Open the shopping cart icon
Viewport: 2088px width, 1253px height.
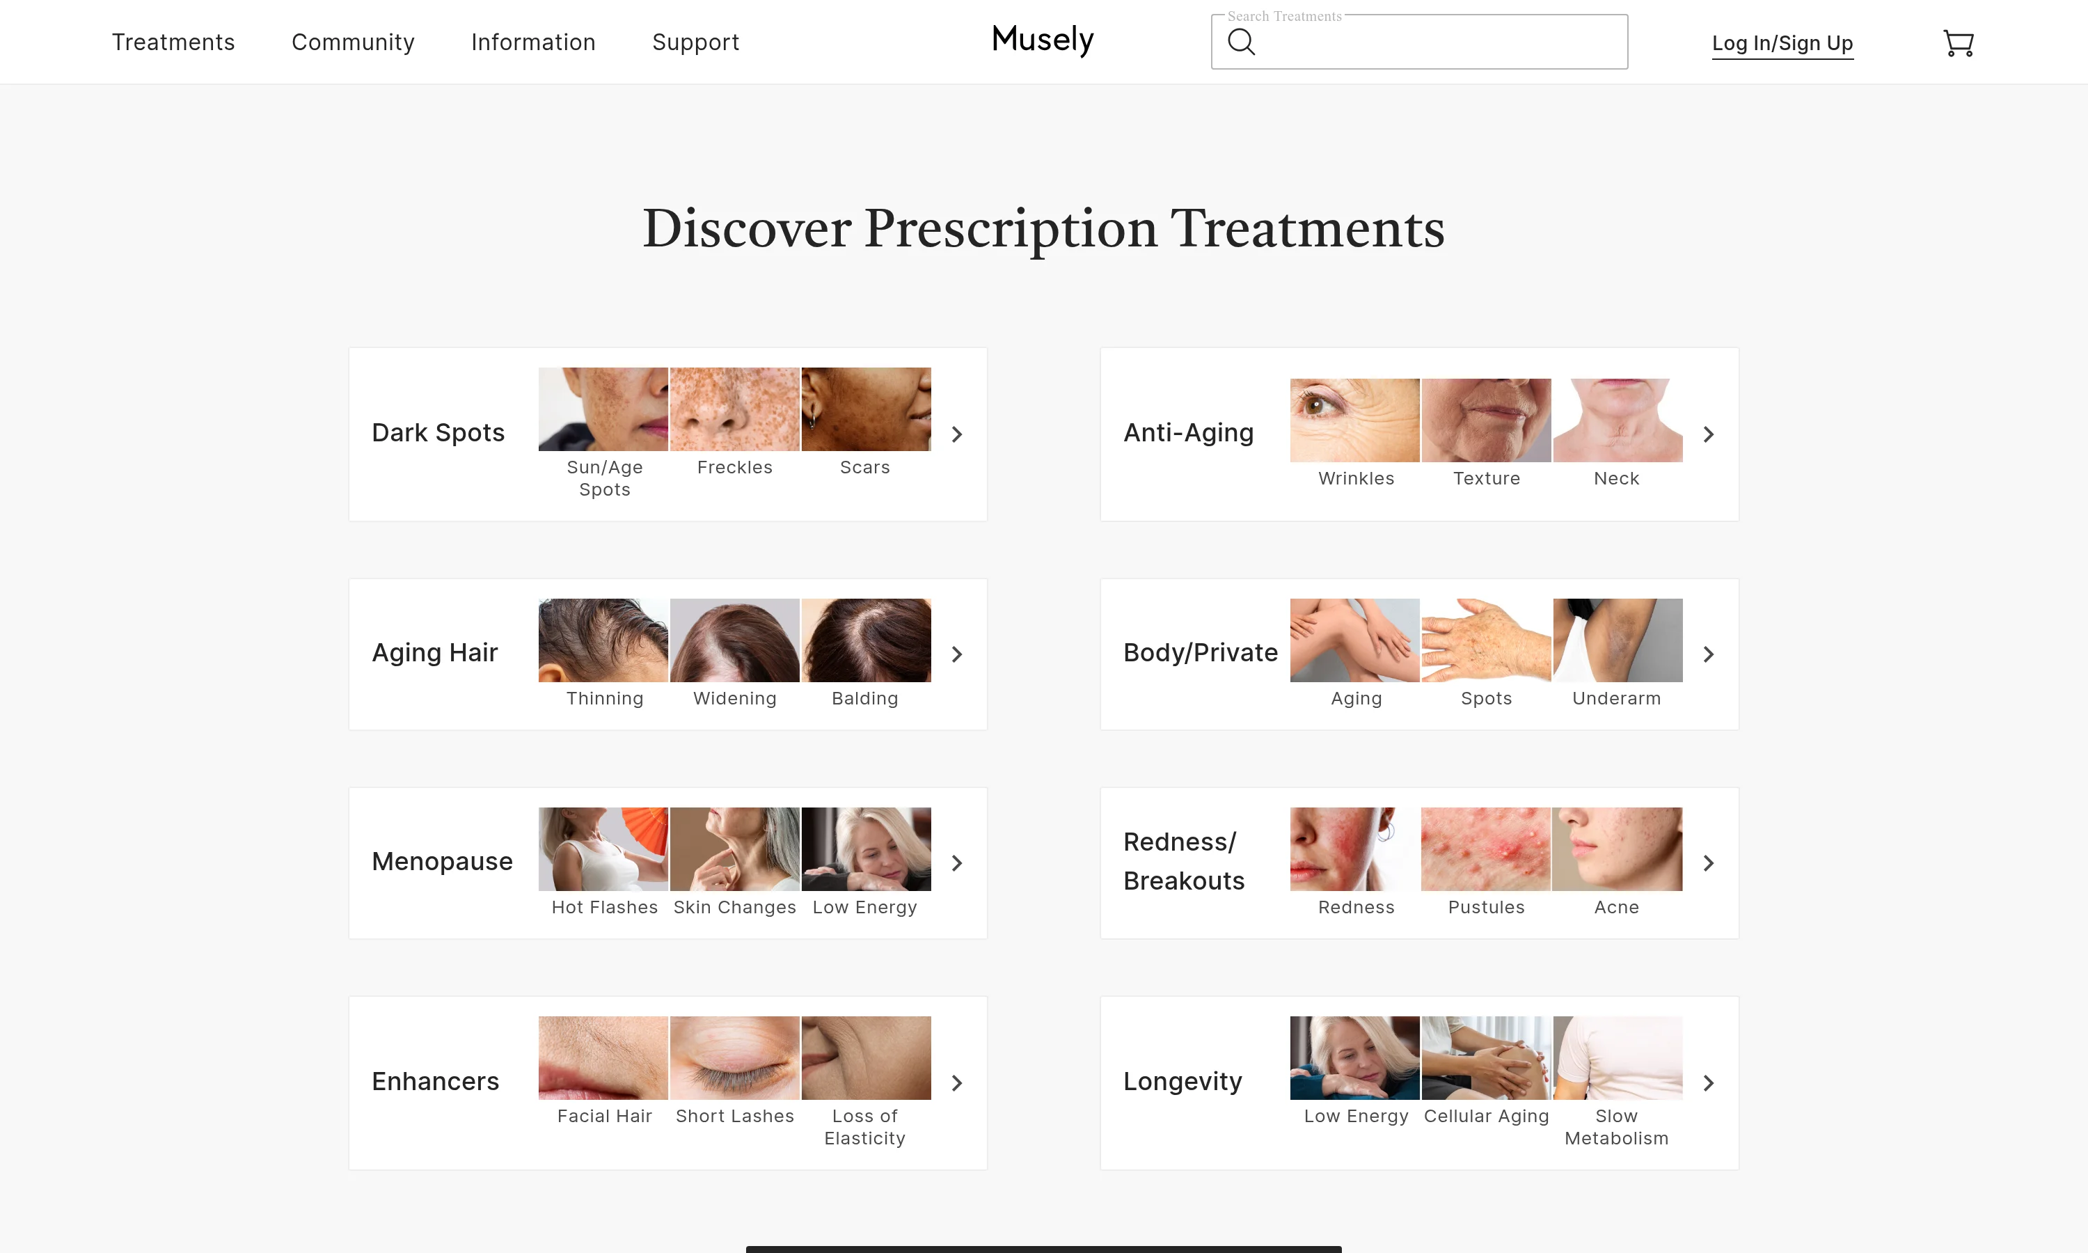(x=1958, y=43)
